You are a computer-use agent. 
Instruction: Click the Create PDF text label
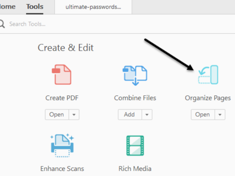click(x=62, y=98)
